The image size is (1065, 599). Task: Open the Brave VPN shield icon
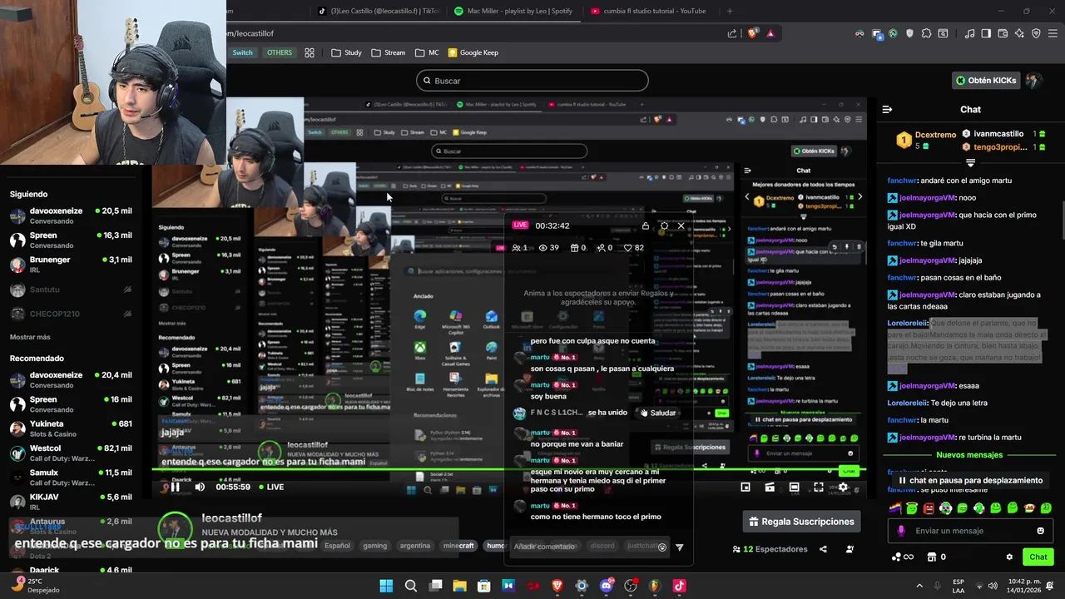(1036, 33)
